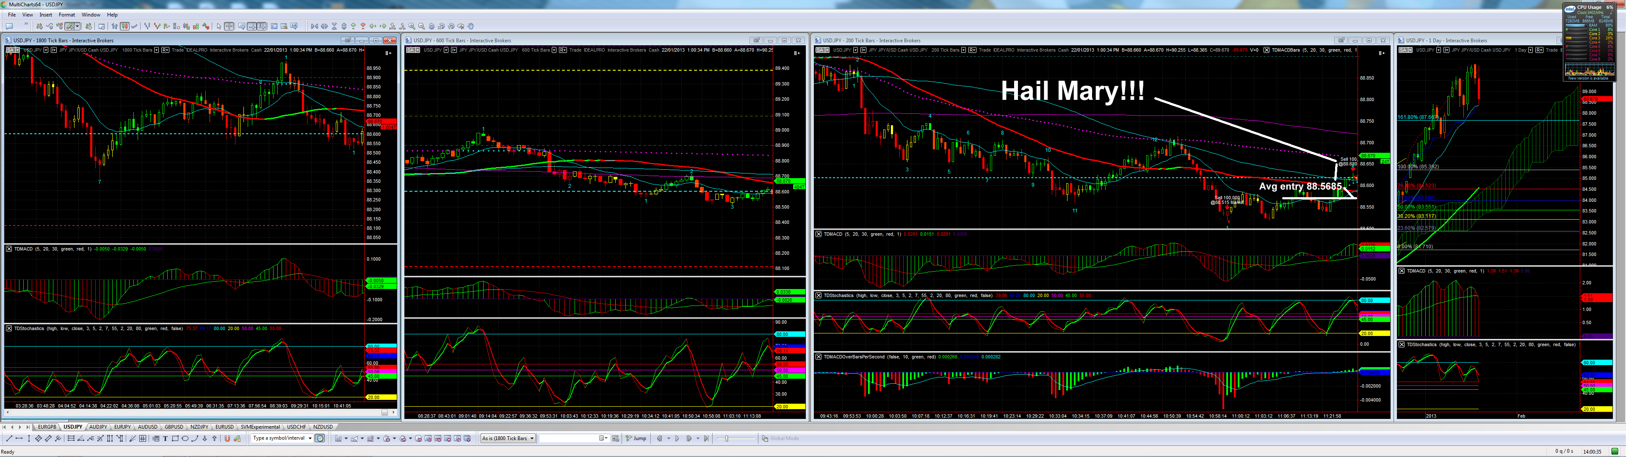The height and width of the screenshot is (457, 1626).
Task: Select the arrow up drawing tool
Action: pyautogui.click(x=214, y=439)
